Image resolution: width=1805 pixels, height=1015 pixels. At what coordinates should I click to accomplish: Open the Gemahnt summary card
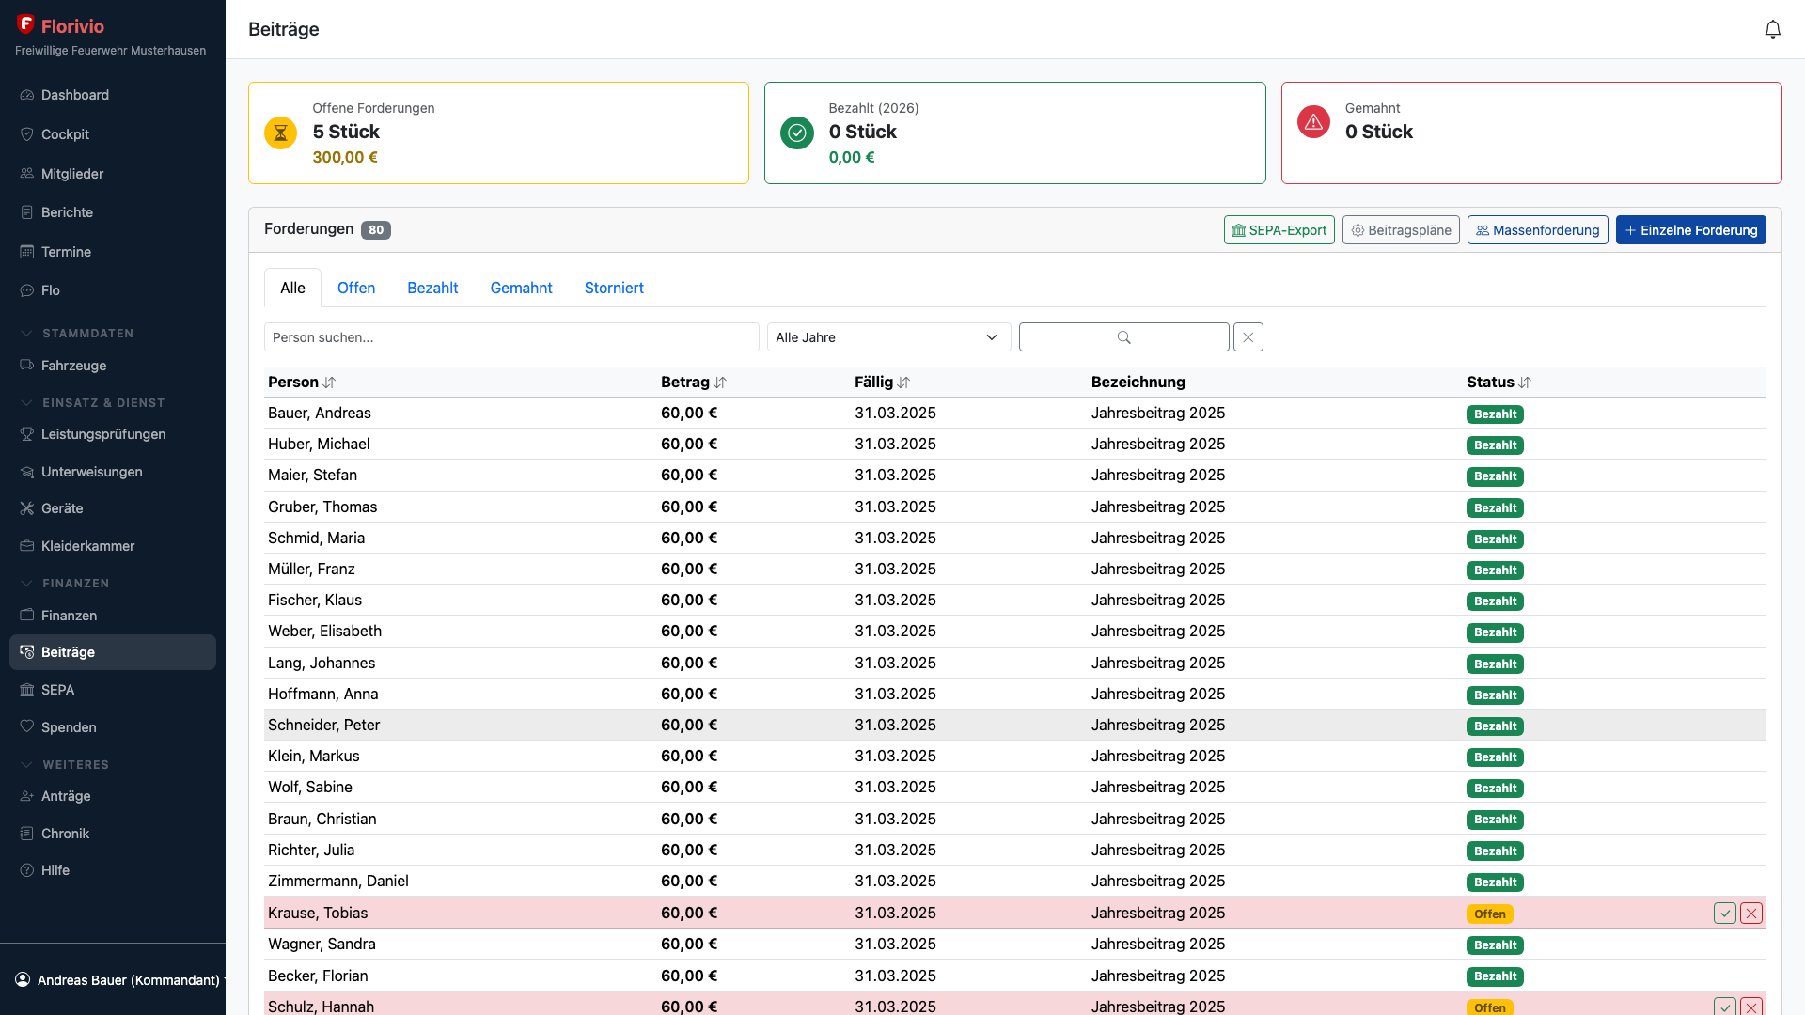[1530, 133]
